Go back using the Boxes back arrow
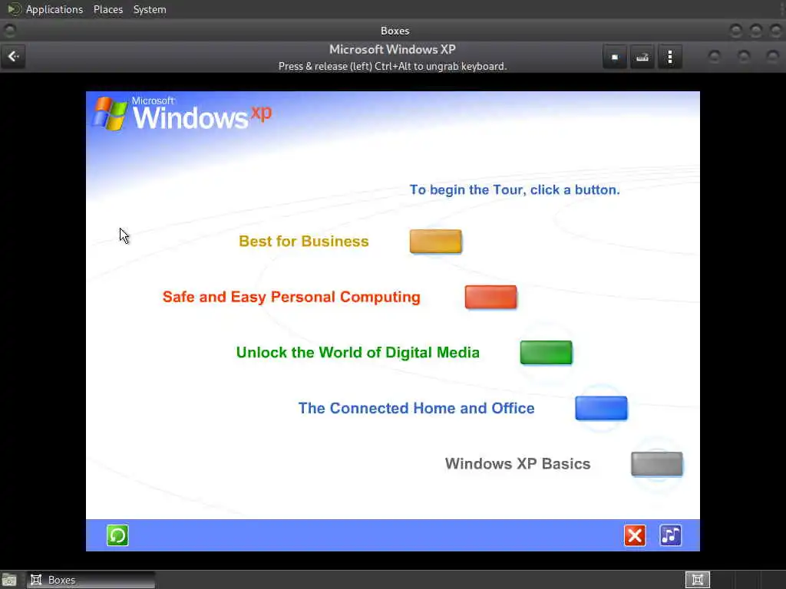The image size is (786, 589). point(14,57)
